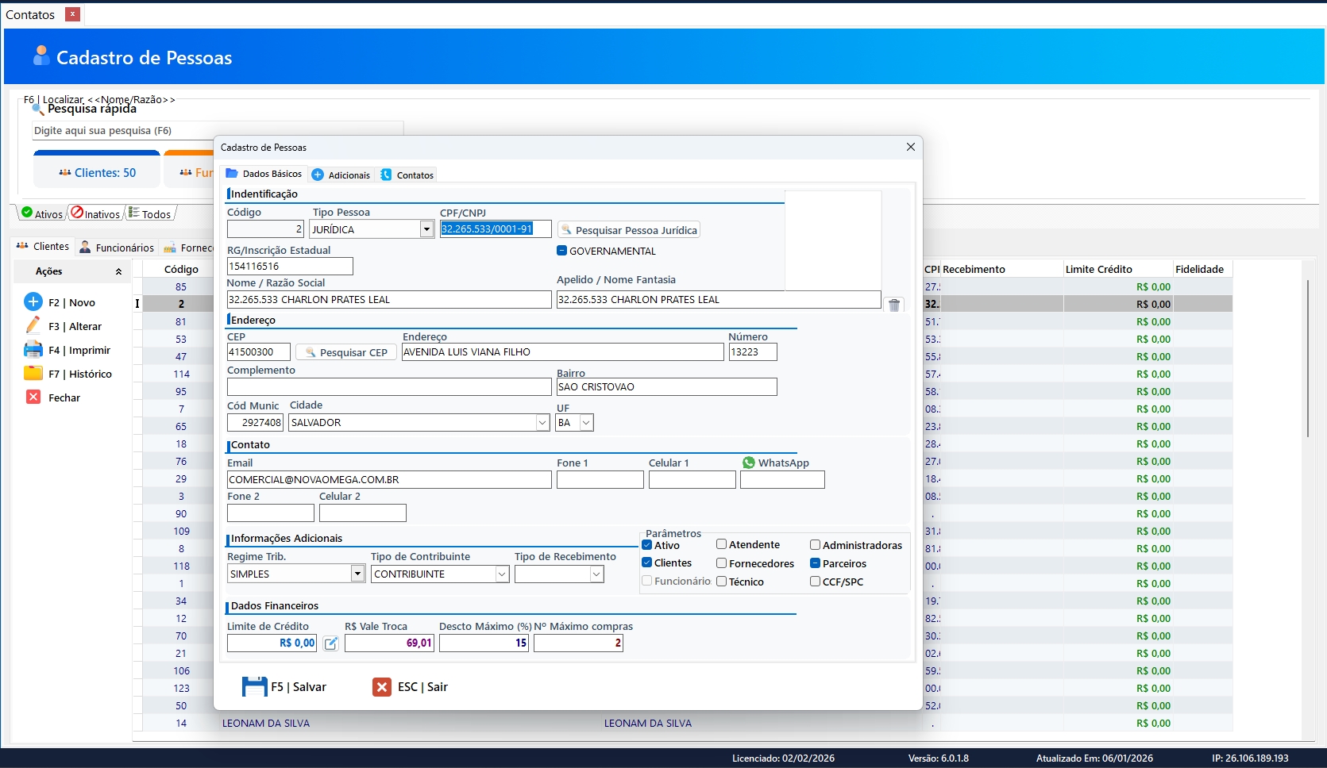Click the Descto Máximo (%) field
Screen dimensions: 1327x768
point(484,643)
